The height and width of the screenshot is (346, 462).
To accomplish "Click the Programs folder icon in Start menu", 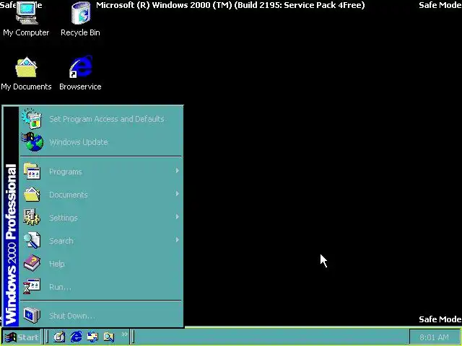I will [32, 171].
